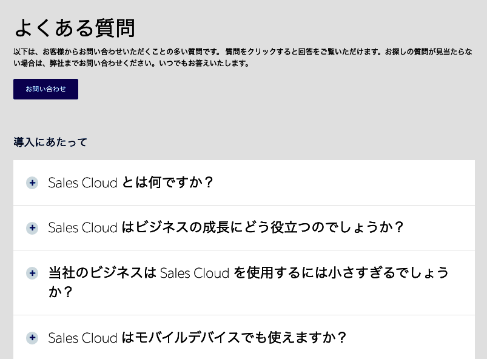
Task: Click the plus icon for ビジネスの成長 question
Action: (x=32, y=228)
